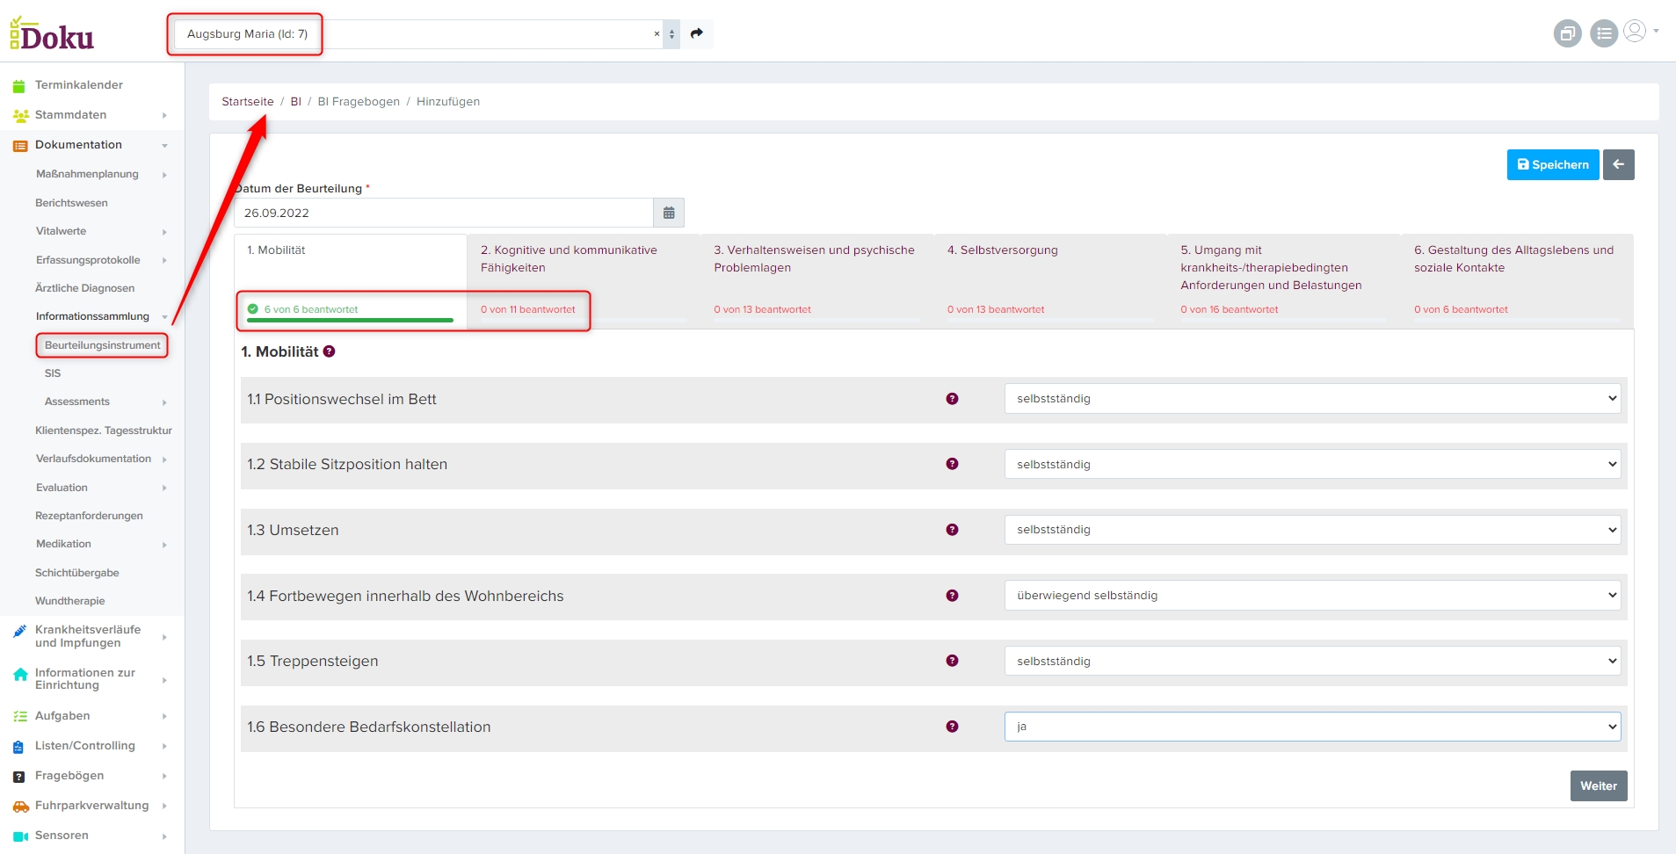Viewport: 1676px width, 854px height.
Task: Open the Kognitive und kommunikative Fähigkeiten tab
Action: coord(569,259)
